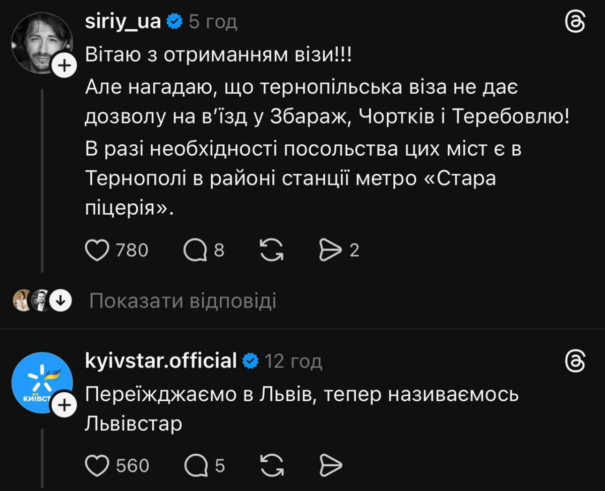The image size is (605, 491).
Task: Click "Показати відповіді" link
Action: coord(183,301)
